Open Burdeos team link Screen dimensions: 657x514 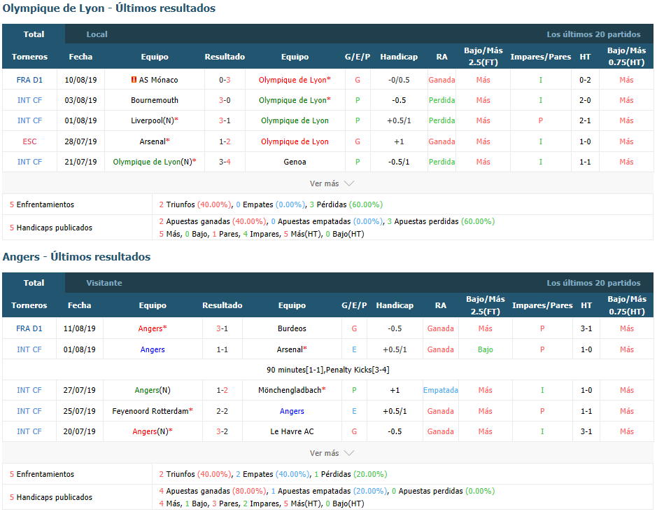tap(292, 328)
